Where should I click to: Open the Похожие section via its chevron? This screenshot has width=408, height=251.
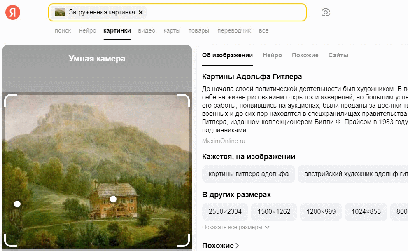pyautogui.click(x=237, y=246)
